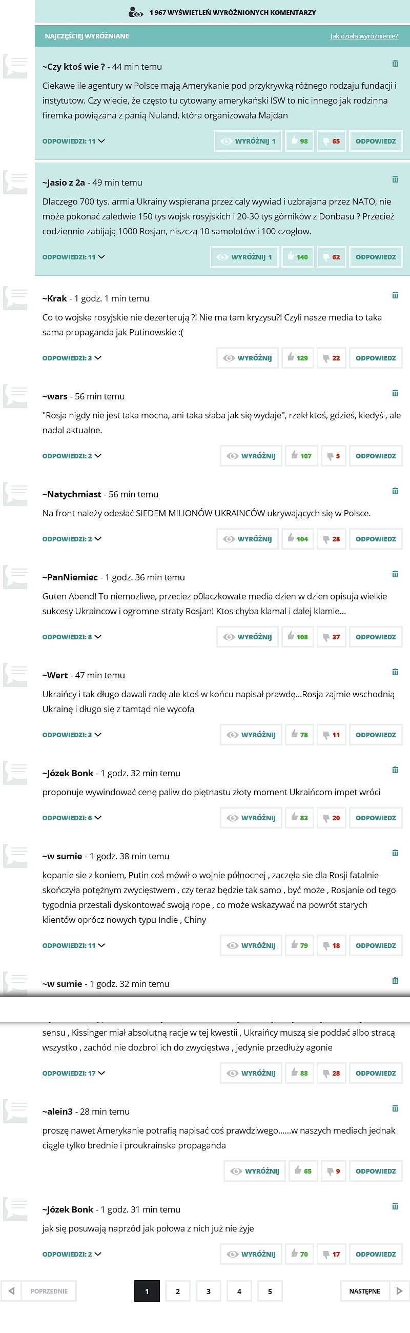
Task: Expand 8 replies under PanNiemiec comment
Action: pyautogui.click(x=72, y=636)
